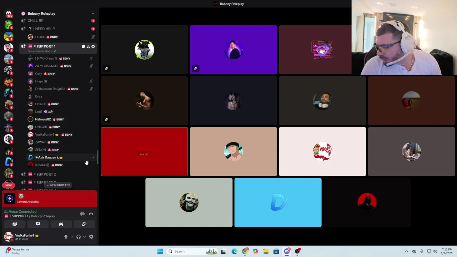Click the taskbar Search box
457x257 pixels.
pos(192,251)
